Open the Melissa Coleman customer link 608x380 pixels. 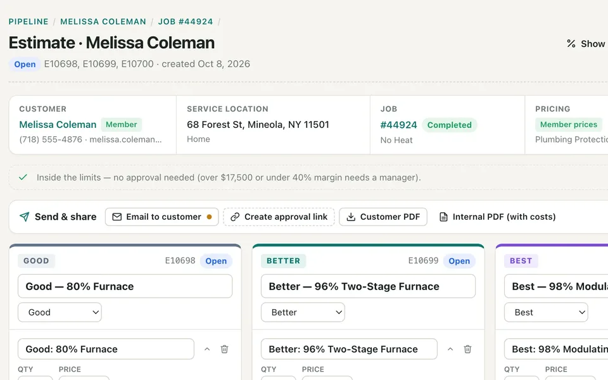click(x=58, y=125)
